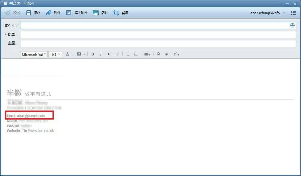This screenshot has height=176, width=301.
Task: Click the http://www.banpie.info website link in signature
Action: coord(38,131)
